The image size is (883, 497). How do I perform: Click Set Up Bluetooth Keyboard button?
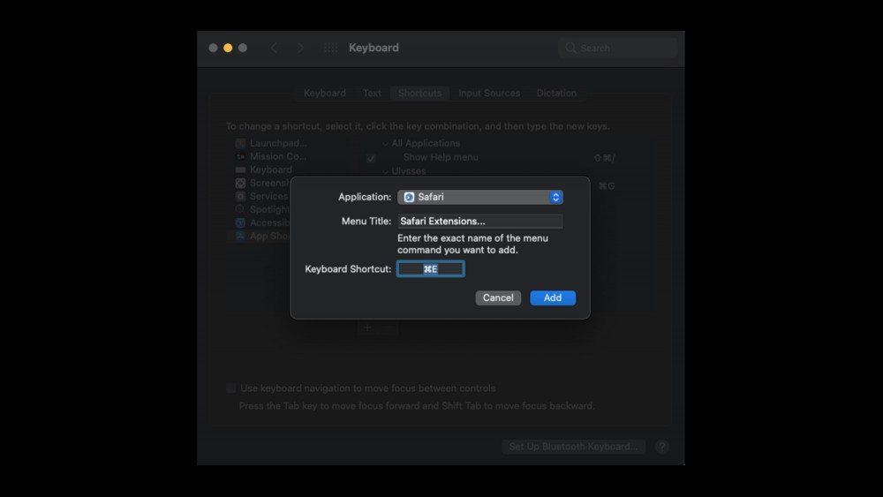pos(573,447)
